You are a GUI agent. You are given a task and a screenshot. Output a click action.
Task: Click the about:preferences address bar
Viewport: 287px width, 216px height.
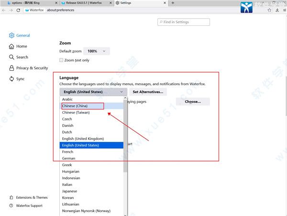coord(61,10)
